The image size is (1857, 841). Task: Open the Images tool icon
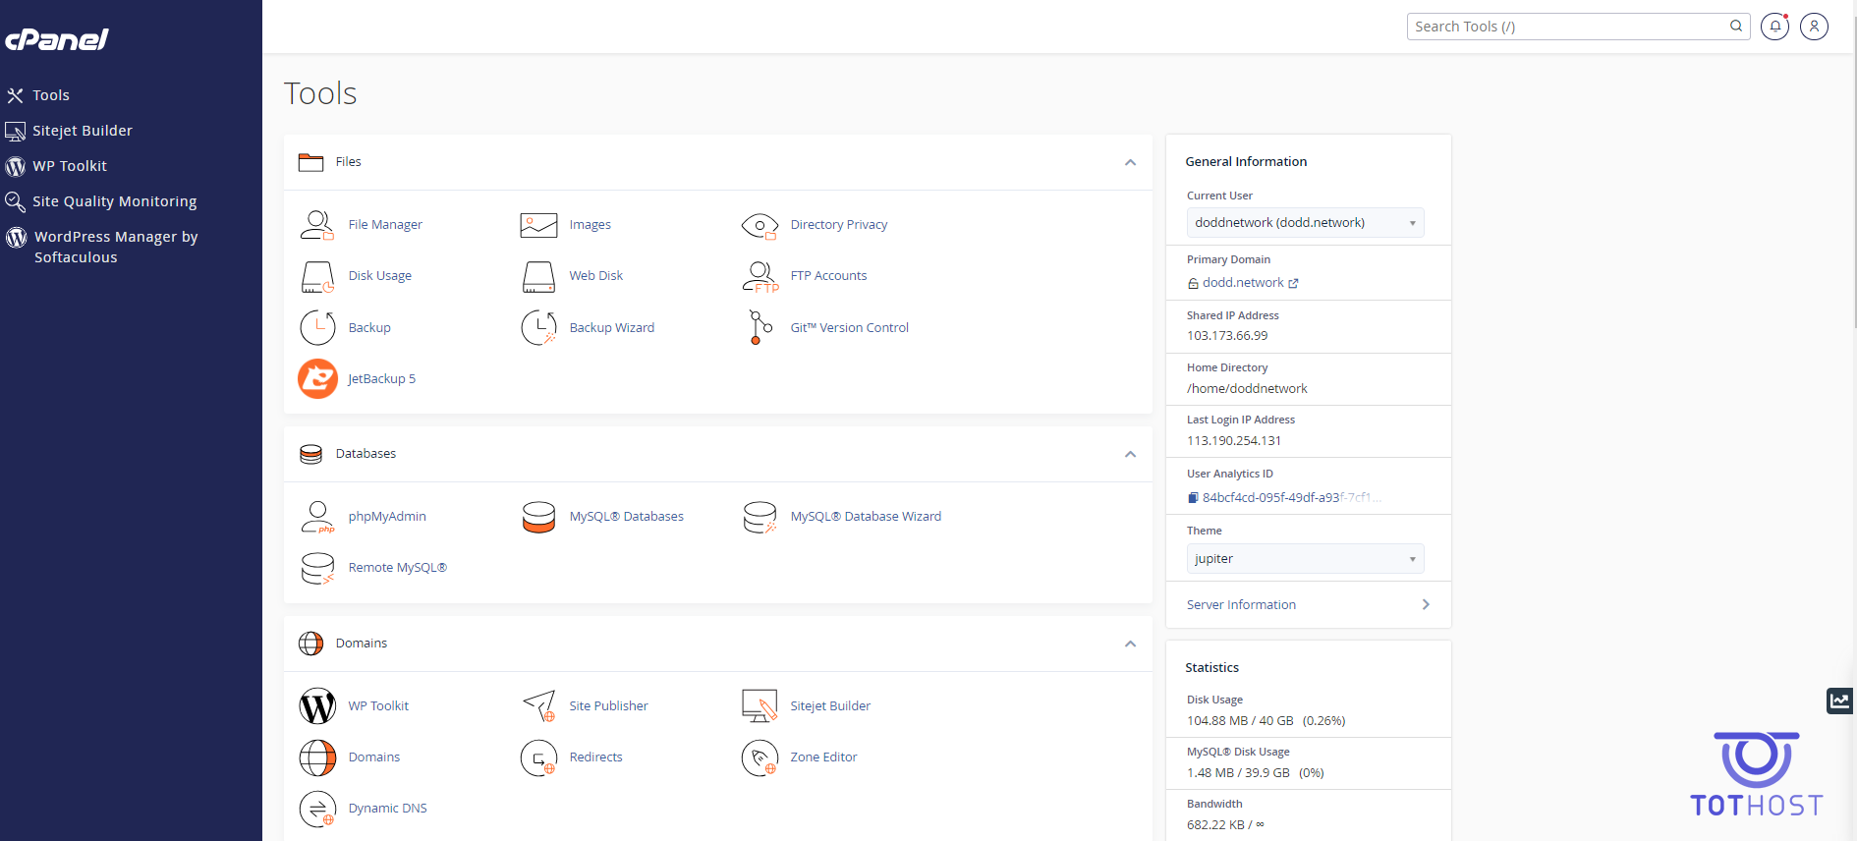pyautogui.click(x=538, y=225)
